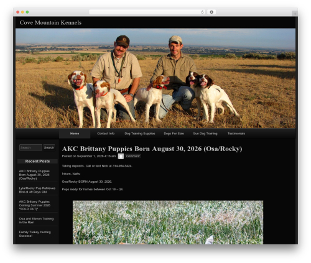Open recent post AKC Brittany Puppies Coming Summer 2026
The width and height of the screenshot is (311, 263).
tap(35, 205)
